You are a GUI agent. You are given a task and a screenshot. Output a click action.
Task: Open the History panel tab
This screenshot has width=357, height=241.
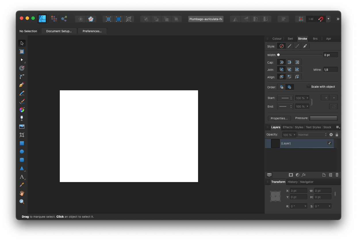pyautogui.click(x=292, y=182)
